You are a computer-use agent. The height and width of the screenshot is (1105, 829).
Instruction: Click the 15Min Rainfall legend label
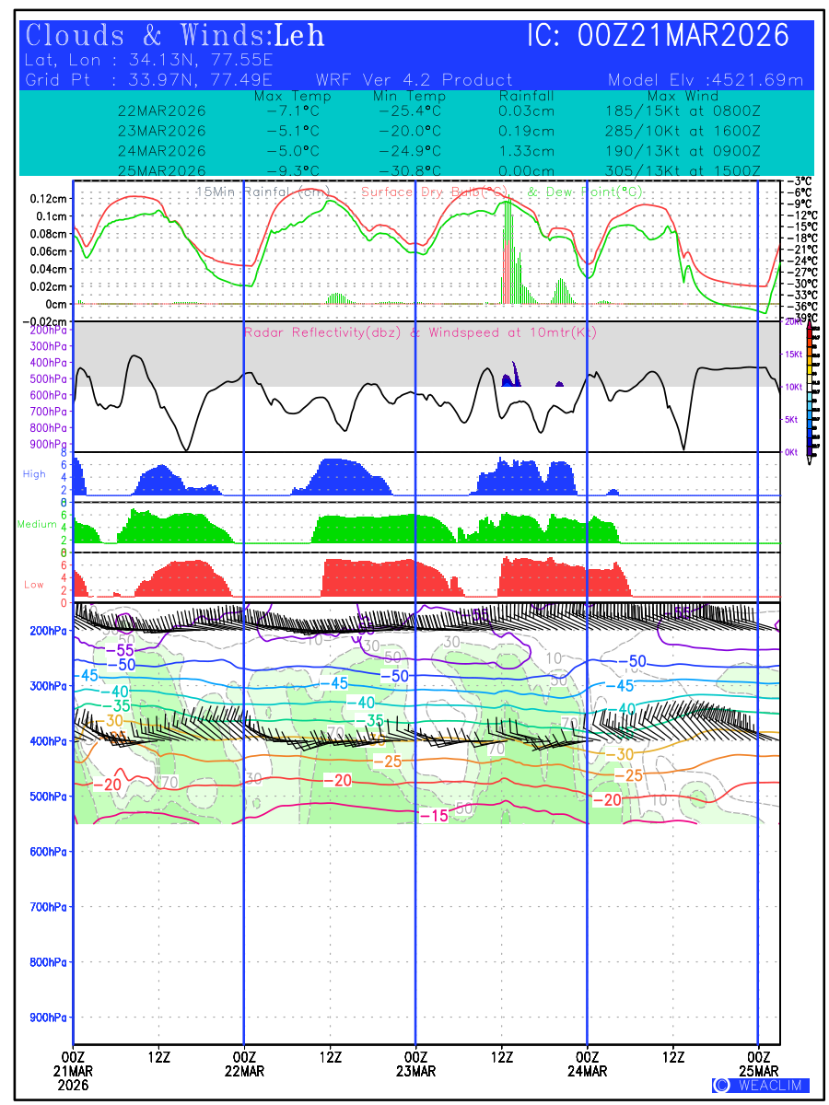click(x=262, y=192)
